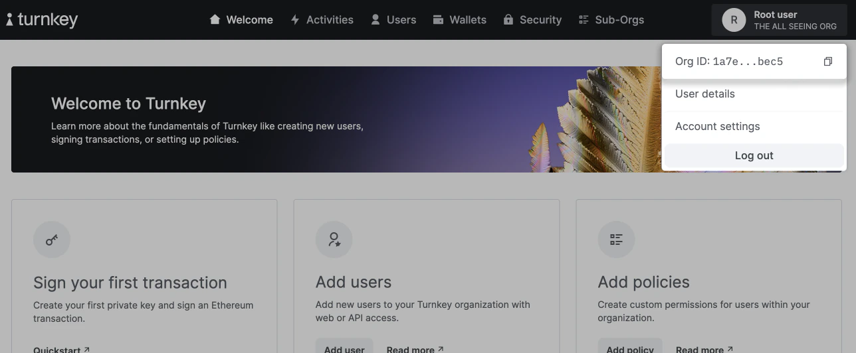
Task: Click the Add policies heading
Action: point(644,282)
